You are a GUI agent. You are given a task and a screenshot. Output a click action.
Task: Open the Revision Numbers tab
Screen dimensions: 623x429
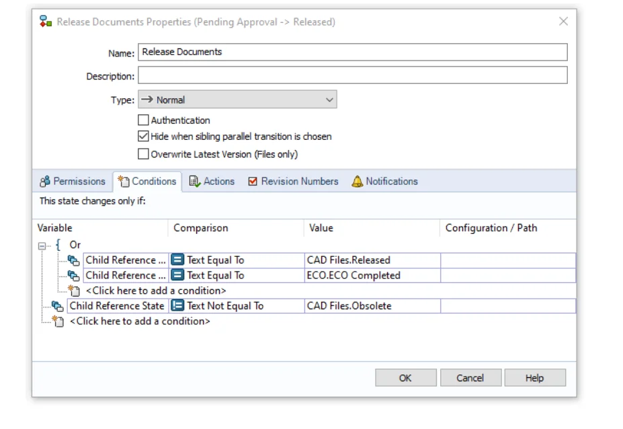tap(293, 182)
